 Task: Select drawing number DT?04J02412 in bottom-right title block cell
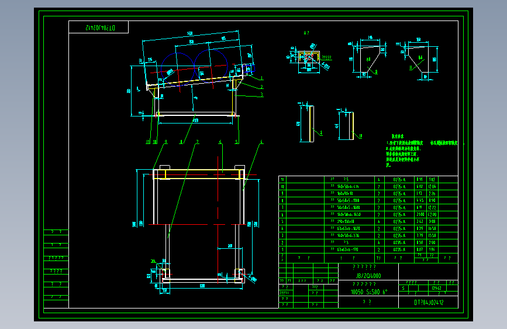(x=429, y=303)
